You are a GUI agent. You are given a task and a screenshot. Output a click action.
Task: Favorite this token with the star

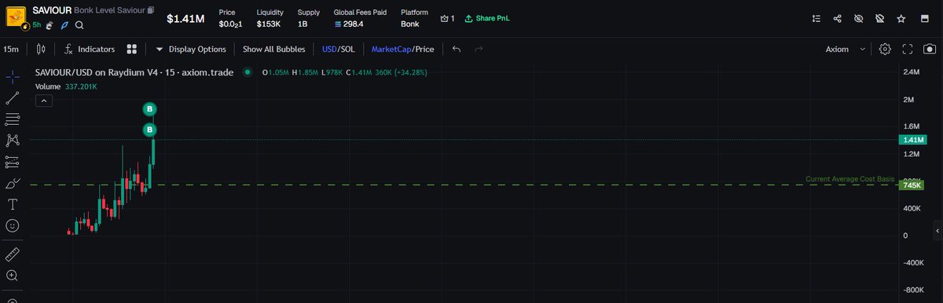[x=901, y=18]
